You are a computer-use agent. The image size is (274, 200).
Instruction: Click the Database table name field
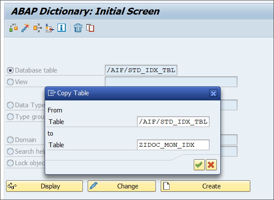point(141,70)
